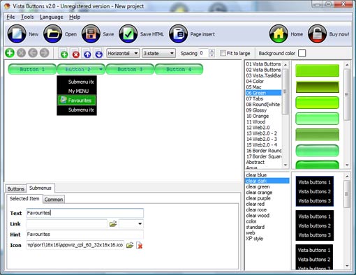Click the Spacing value field

coord(204,53)
